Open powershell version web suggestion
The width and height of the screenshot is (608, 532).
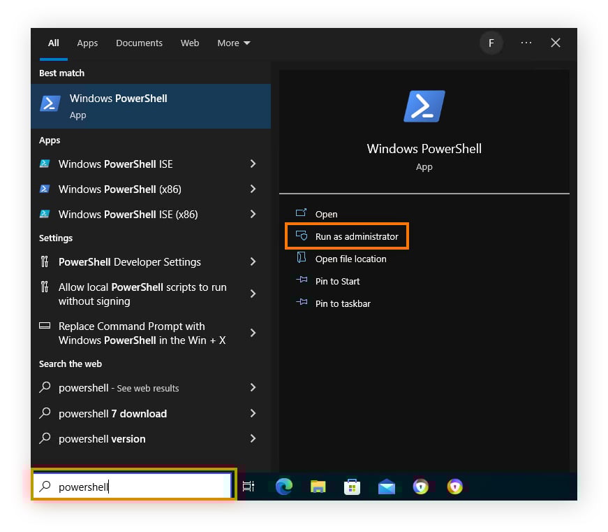coord(151,438)
